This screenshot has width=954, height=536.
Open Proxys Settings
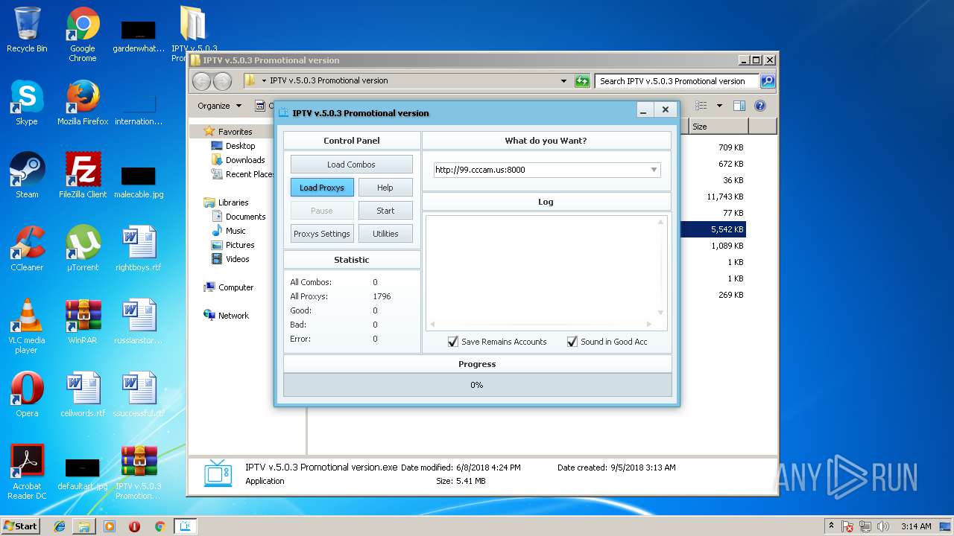pyautogui.click(x=322, y=234)
